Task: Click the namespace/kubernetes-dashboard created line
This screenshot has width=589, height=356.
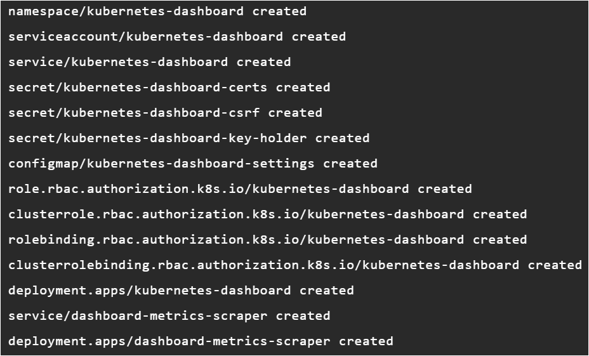Action: pos(157,11)
